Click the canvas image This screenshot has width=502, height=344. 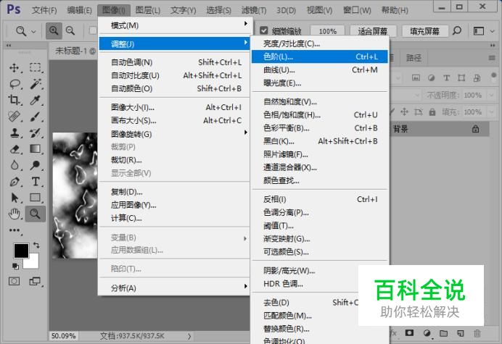tap(75, 196)
